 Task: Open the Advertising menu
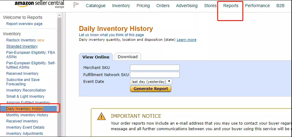[x=186, y=6]
